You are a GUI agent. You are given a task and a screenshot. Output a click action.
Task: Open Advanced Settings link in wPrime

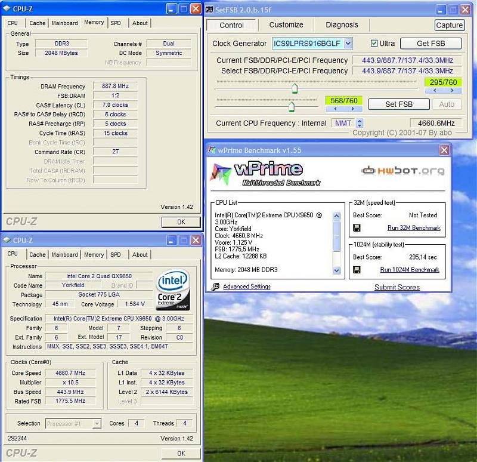247,287
